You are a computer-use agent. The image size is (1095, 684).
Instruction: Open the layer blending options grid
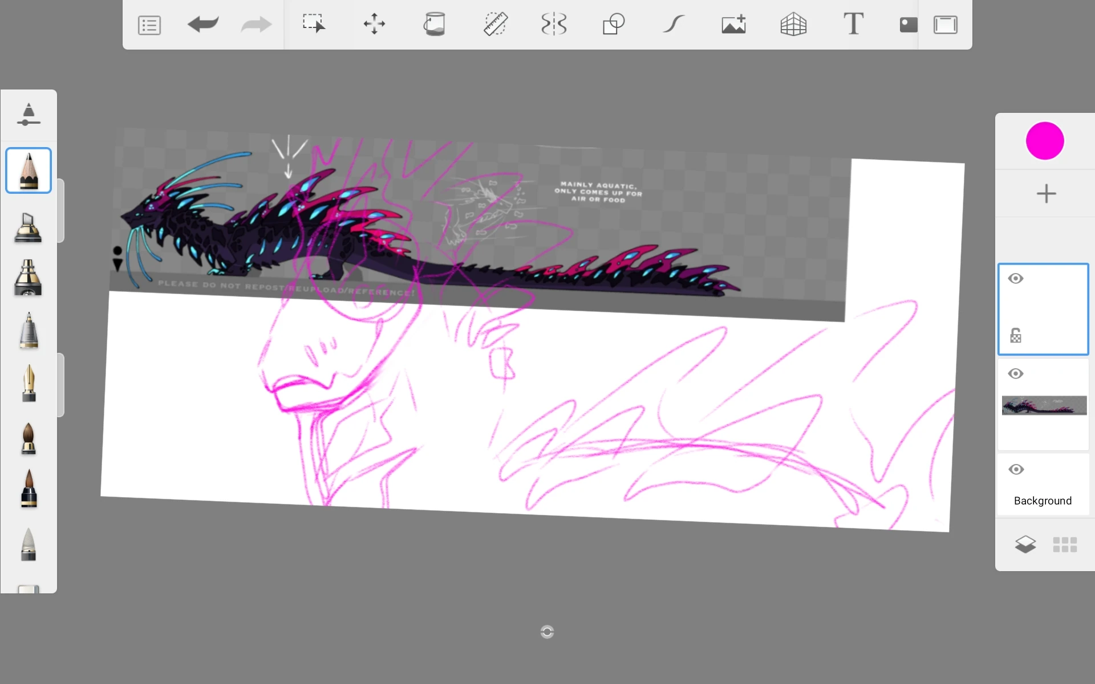tap(1065, 544)
